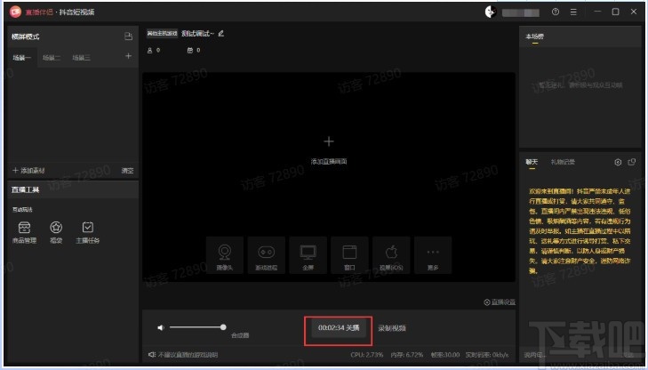
Task: Open chat settings gear icon
Action: (x=618, y=162)
